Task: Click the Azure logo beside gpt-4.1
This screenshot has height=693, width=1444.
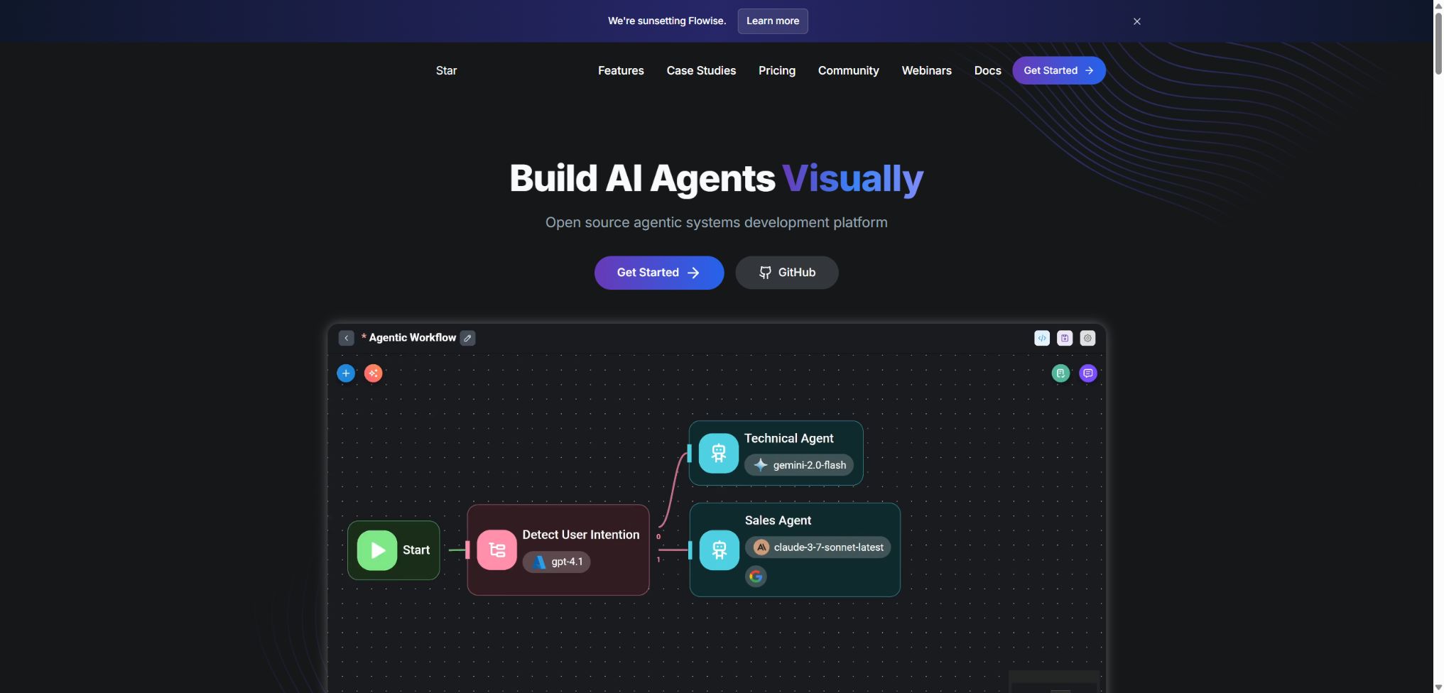Action: click(x=539, y=562)
